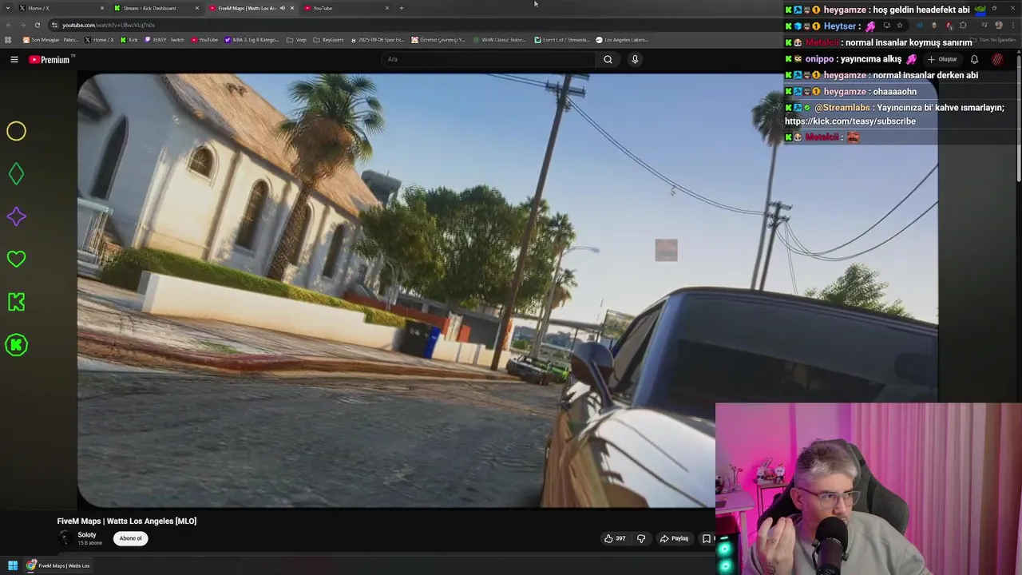This screenshot has height=575, width=1022.
Task: Click the YouTube search magnifier button
Action: tap(608, 59)
